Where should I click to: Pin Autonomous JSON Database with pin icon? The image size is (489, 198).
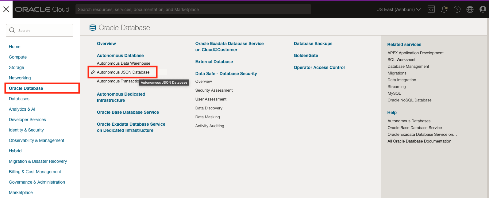(93, 72)
